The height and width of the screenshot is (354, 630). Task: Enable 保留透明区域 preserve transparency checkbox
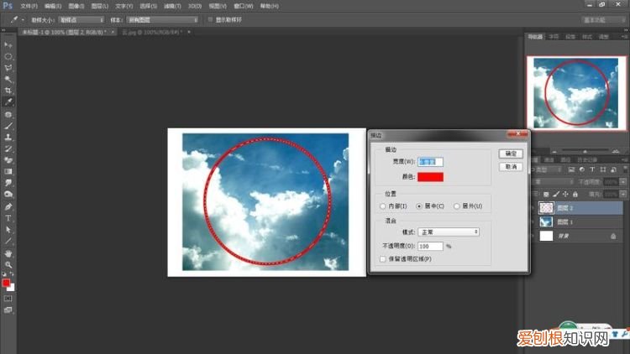[383, 259]
